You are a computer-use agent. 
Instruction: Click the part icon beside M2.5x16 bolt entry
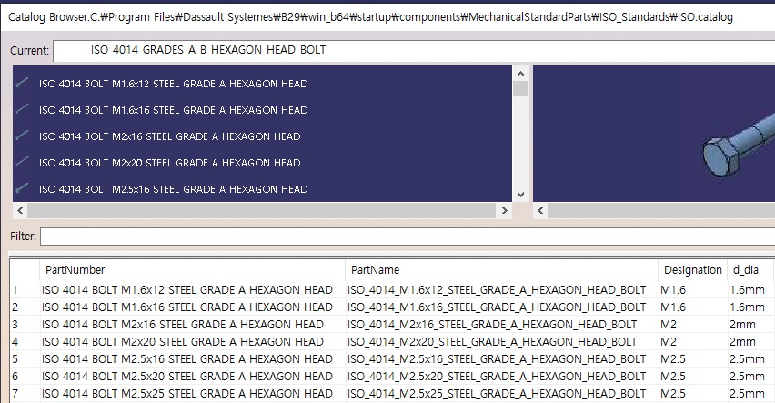tap(22, 188)
